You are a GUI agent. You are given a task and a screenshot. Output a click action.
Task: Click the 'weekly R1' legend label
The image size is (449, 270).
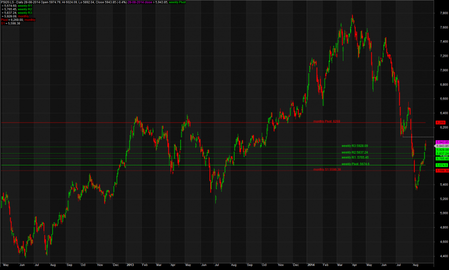(x=24, y=6)
